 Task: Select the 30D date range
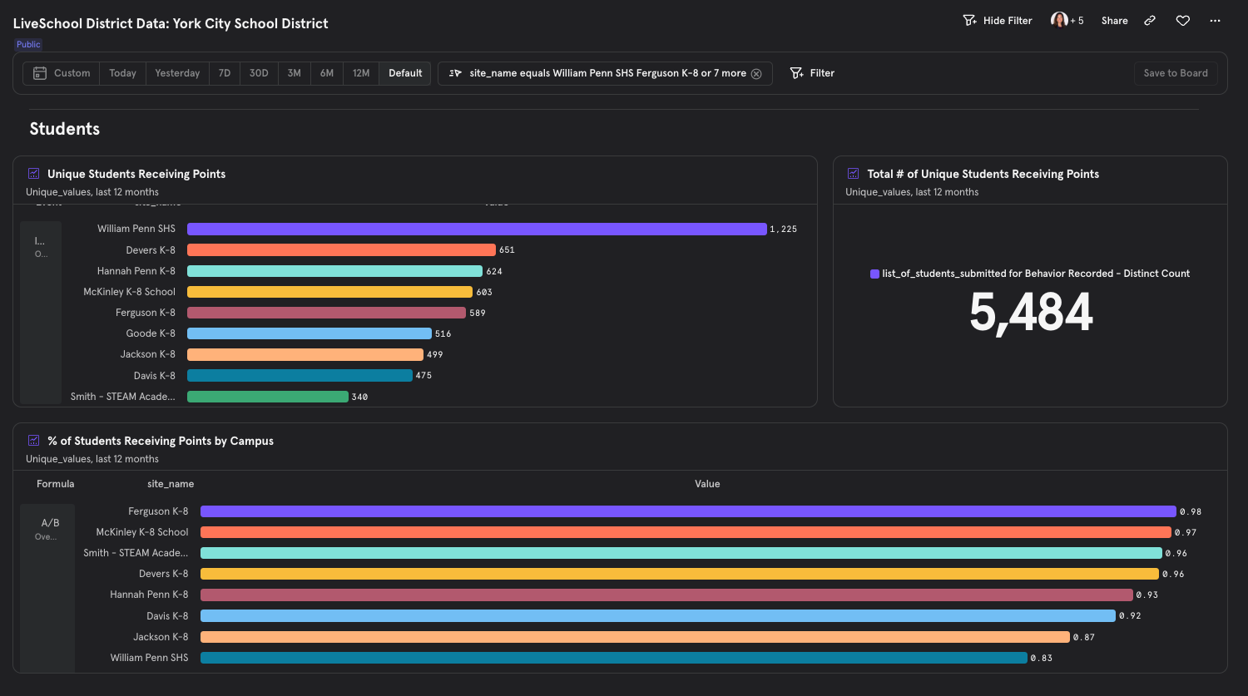pyautogui.click(x=259, y=73)
